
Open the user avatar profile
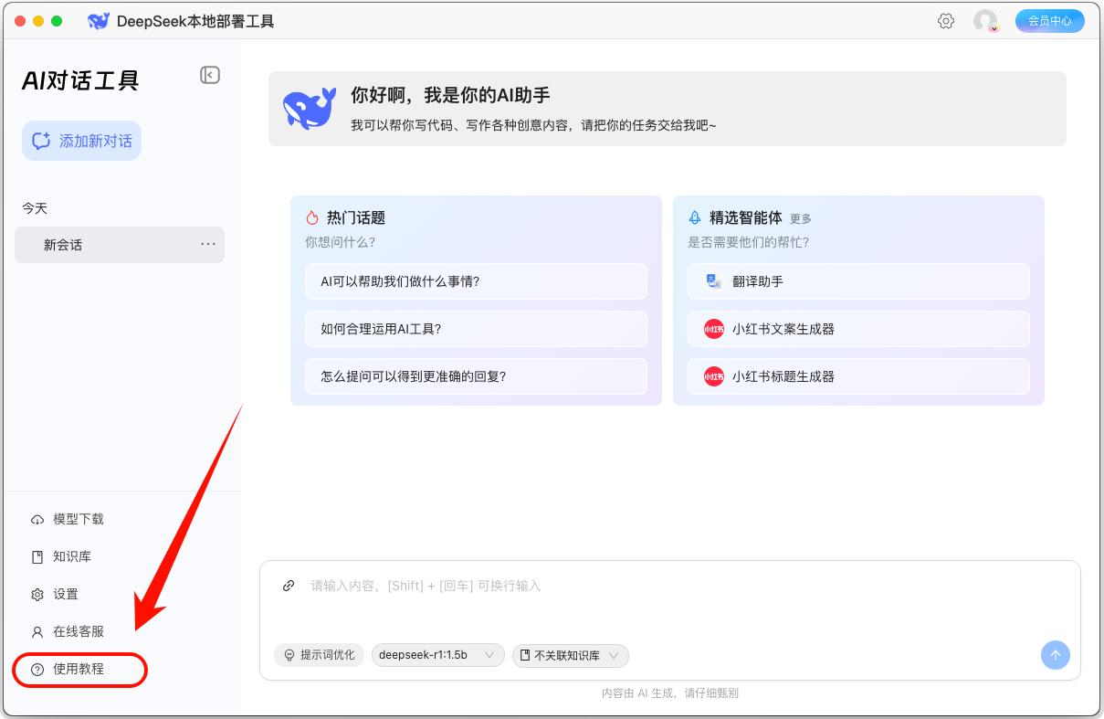click(985, 21)
